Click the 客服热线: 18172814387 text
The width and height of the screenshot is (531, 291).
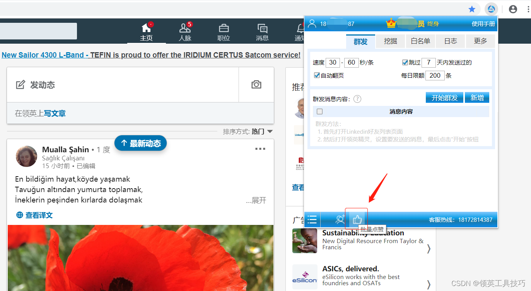tap(461, 220)
